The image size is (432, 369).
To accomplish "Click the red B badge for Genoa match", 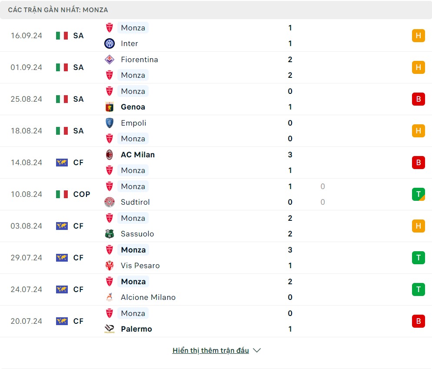I will tap(418, 99).
